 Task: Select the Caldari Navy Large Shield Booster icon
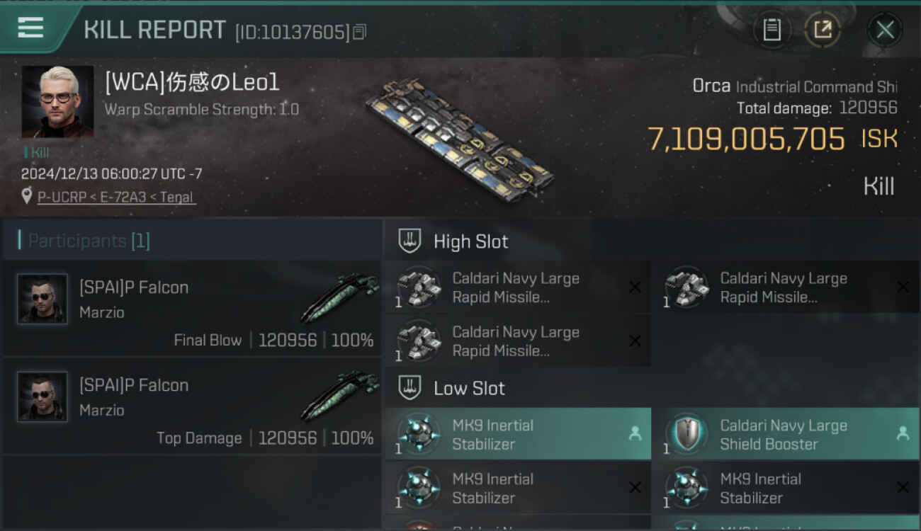(686, 434)
